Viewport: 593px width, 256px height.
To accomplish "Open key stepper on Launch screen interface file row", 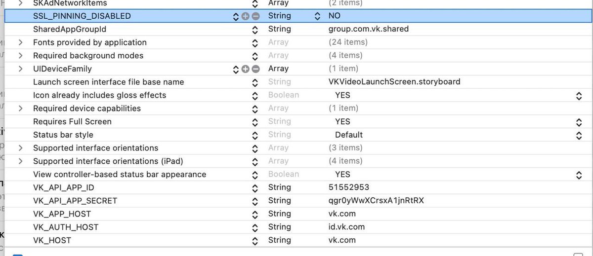I will [x=255, y=82].
